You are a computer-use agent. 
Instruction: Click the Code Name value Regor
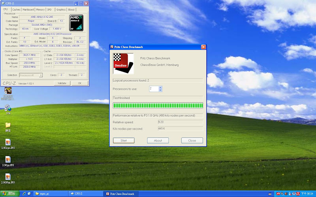(31, 21)
